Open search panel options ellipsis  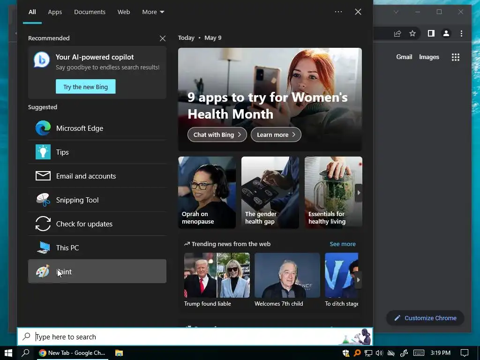click(x=338, y=12)
